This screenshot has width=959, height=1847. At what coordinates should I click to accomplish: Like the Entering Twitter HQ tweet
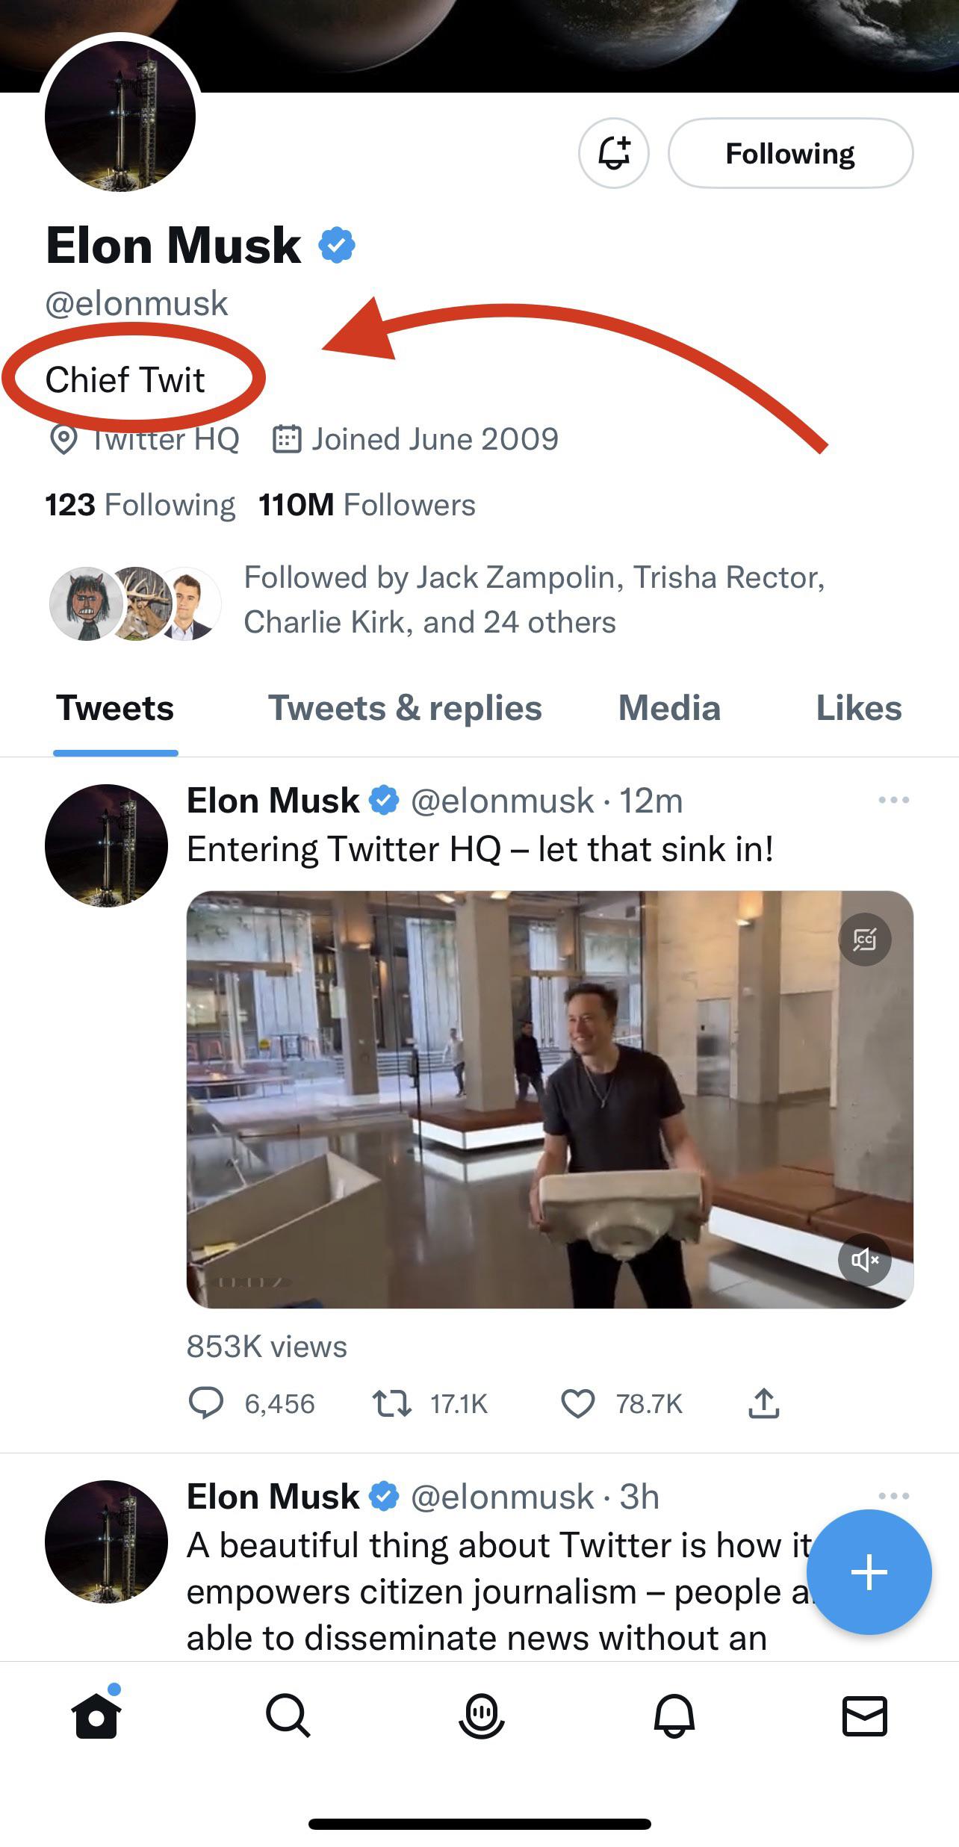(578, 1403)
